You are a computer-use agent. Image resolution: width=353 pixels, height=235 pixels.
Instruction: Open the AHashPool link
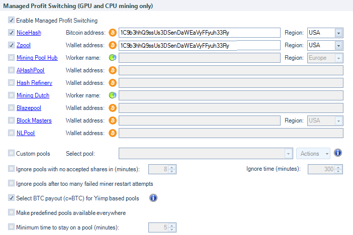[30, 70]
